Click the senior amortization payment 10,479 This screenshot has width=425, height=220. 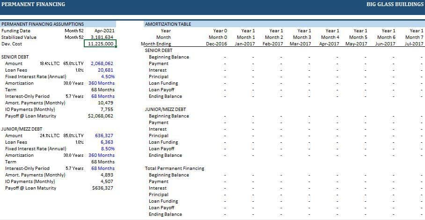point(106,103)
